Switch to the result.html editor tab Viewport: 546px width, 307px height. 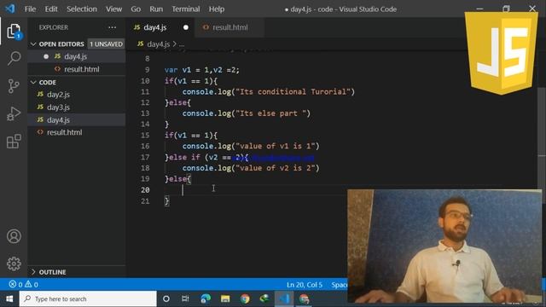[229, 27]
